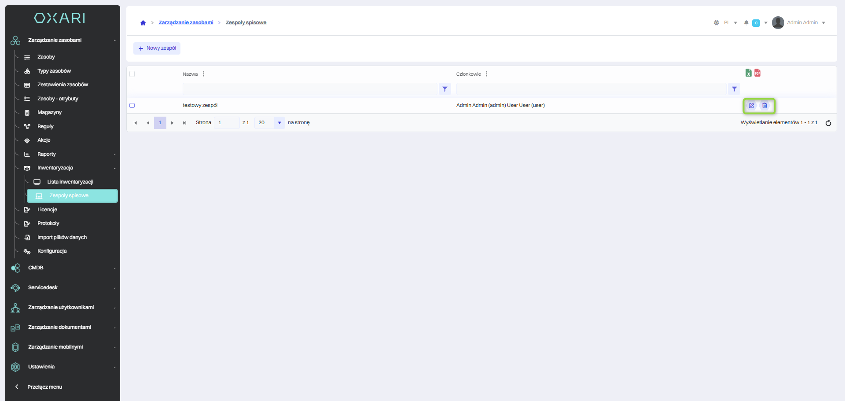
Task: Click the Nowy zespół button
Action: click(157, 48)
